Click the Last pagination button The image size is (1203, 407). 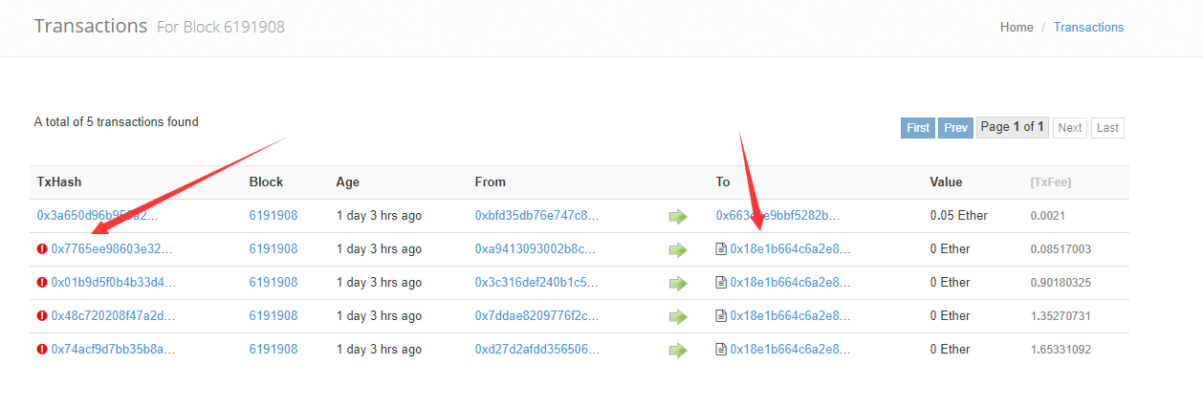pos(1107,128)
